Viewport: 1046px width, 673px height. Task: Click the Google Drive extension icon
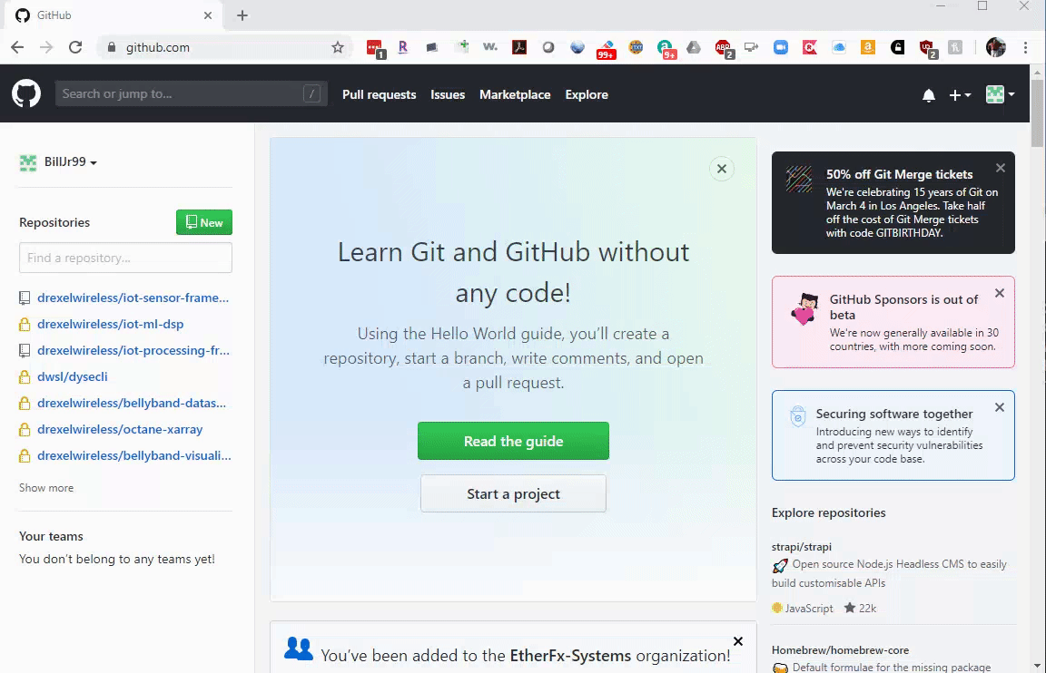point(694,47)
